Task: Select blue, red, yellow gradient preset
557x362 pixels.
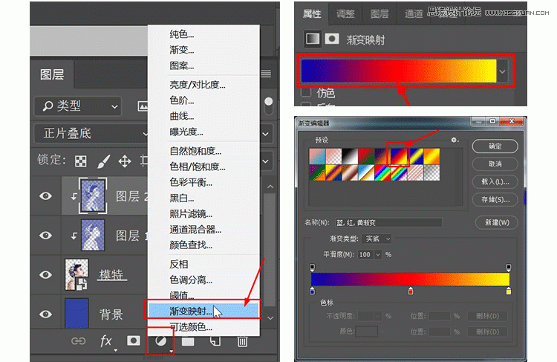Action: click(x=398, y=156)
